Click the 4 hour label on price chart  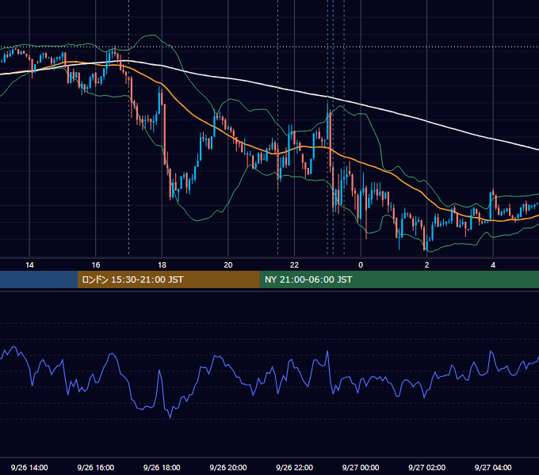click(x=493, y=265)
